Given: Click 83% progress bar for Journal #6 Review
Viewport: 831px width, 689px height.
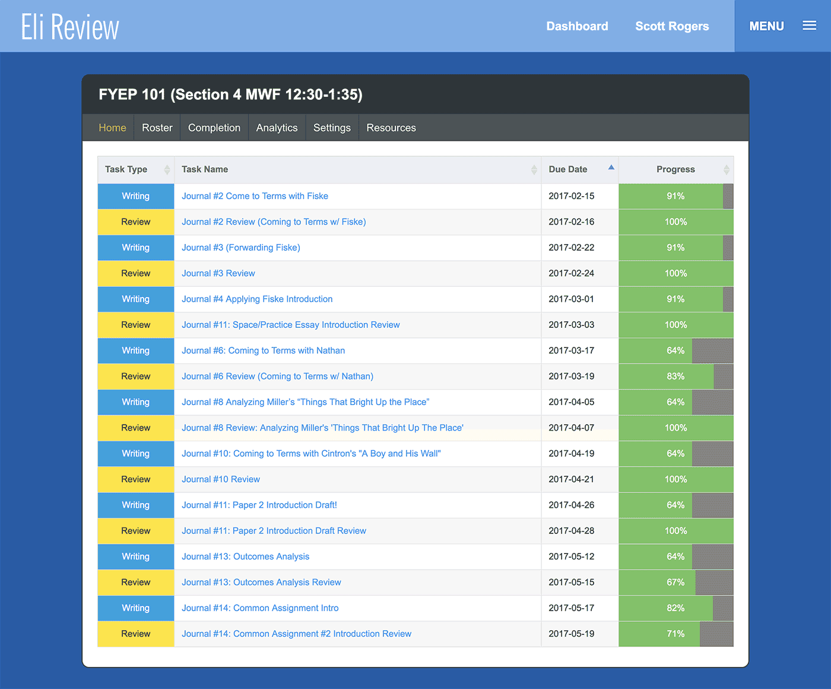Looking at the screenshot, I should click(x=676, y=376).
